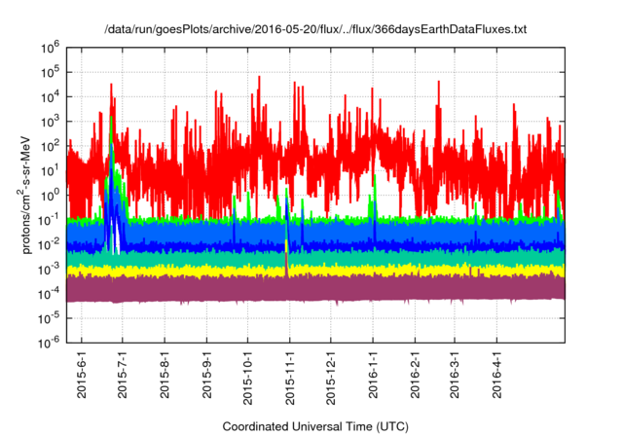Screen dimensions: 623x436
Task: Click the 2015-8-1 date label
Action: tap(165, 375)
